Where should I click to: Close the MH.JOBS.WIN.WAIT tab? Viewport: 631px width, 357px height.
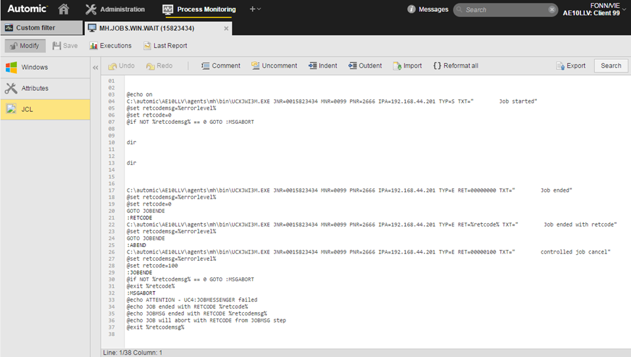[226, 28]
